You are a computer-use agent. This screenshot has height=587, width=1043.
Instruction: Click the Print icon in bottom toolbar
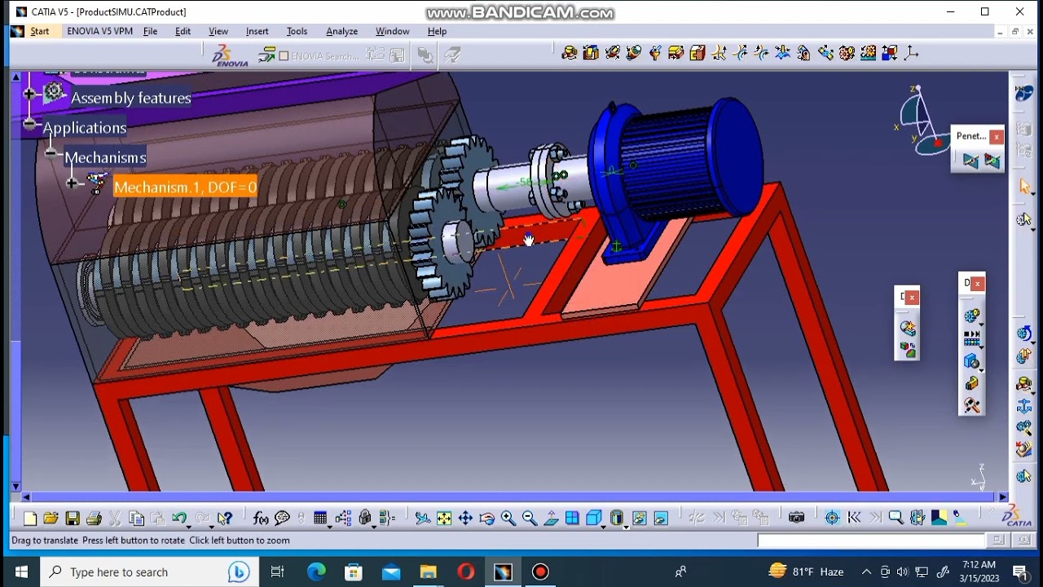click(94, 518)
